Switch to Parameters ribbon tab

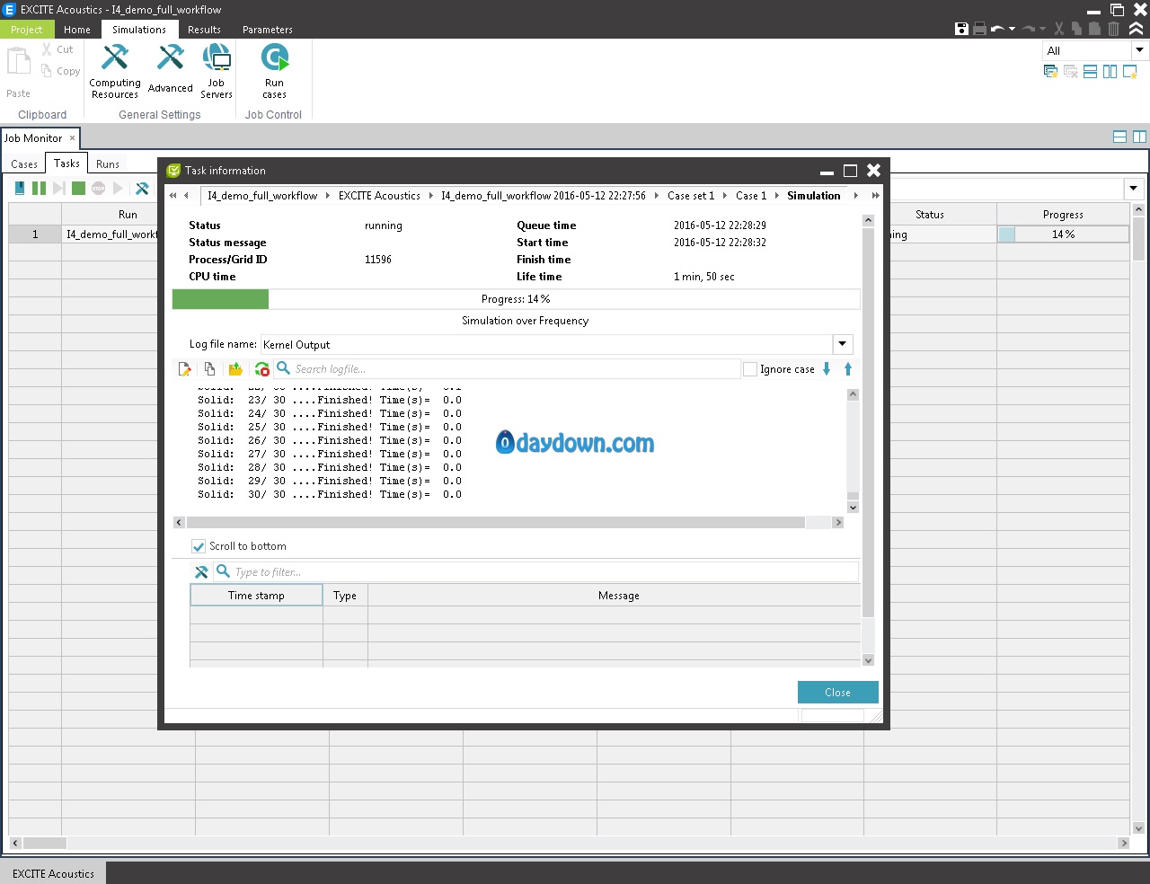tap(268, 30)
